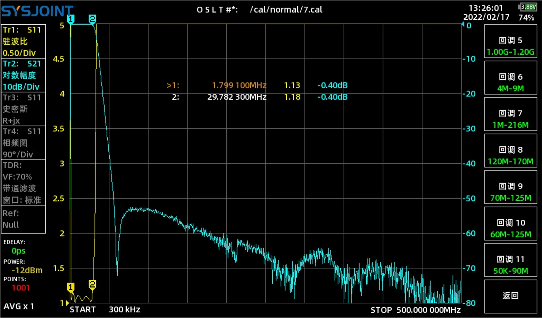The image size is (542, 318).
Task: Select cyan marker 2 at top of plot
Action: point(92,19)
